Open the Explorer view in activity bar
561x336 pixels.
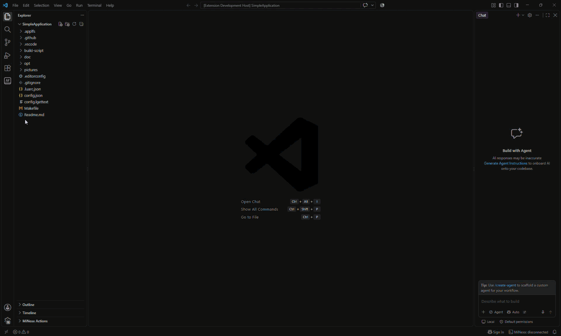pos(7,17)
